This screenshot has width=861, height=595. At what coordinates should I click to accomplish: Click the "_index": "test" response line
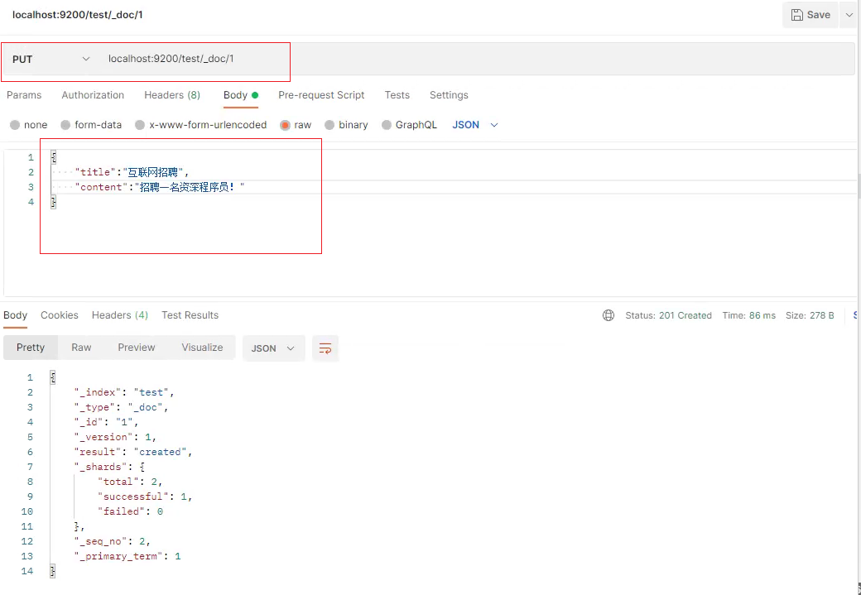pyautogui.click(x=124, y=392)
